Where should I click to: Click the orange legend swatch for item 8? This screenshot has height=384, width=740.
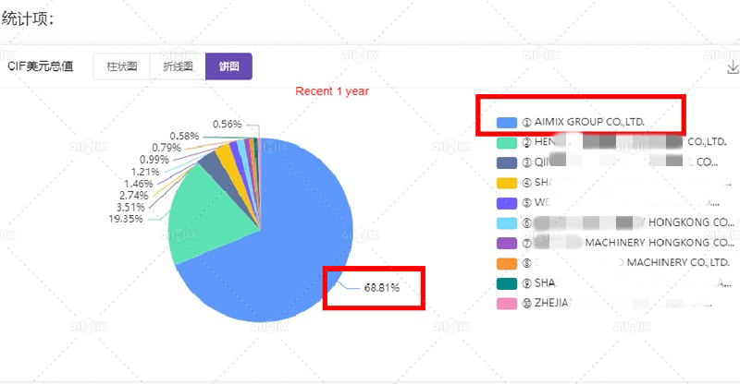tap(506, 263)
